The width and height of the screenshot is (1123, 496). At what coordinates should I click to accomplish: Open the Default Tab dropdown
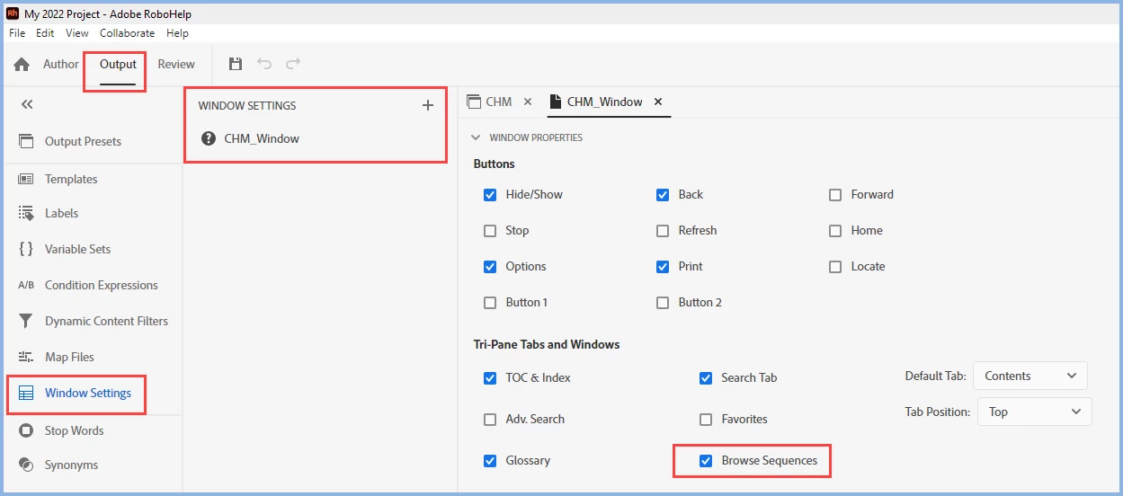1030,376
